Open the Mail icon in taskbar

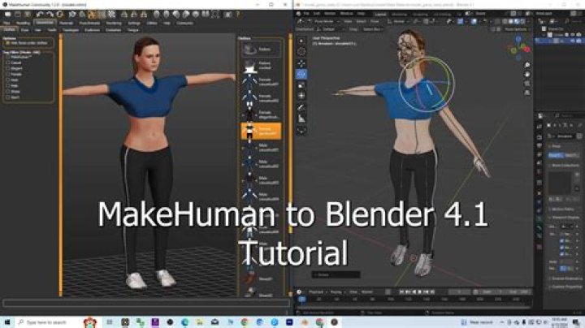214,322
